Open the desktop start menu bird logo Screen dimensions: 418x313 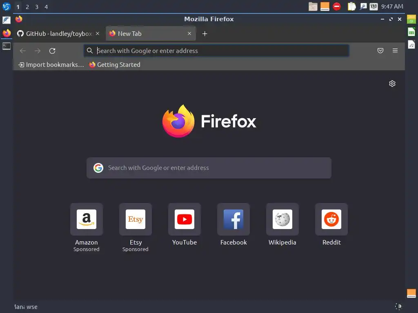(x=7, y=7)
